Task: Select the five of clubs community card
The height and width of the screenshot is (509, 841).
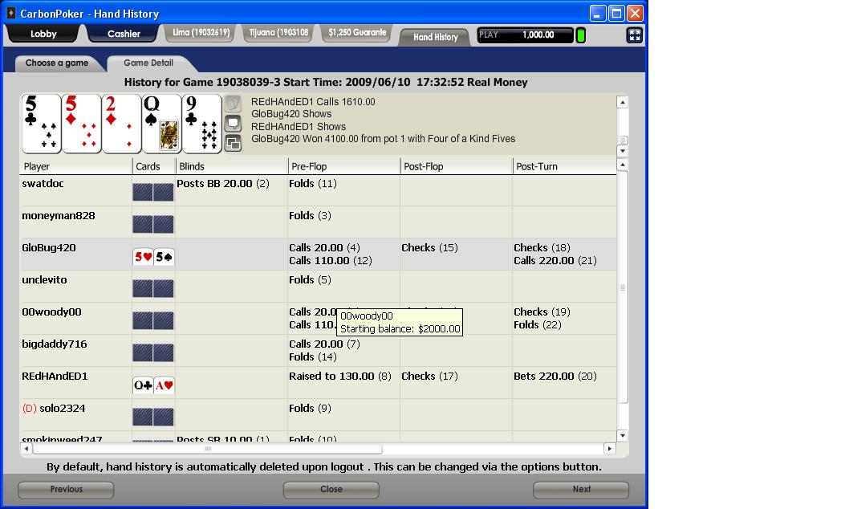Action: [41, 124]
